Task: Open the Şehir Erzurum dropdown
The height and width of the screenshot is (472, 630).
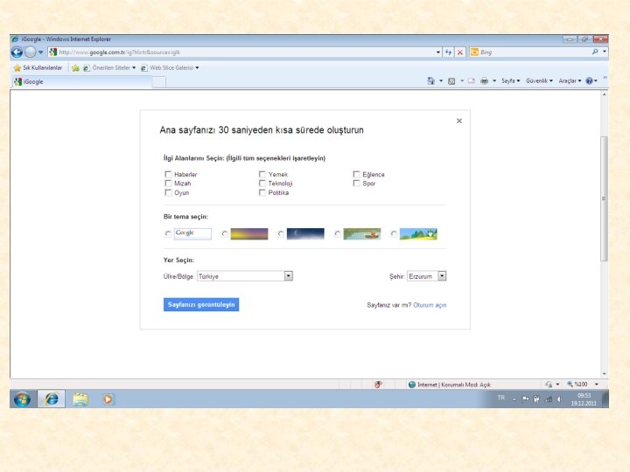Action: (427, 276)
